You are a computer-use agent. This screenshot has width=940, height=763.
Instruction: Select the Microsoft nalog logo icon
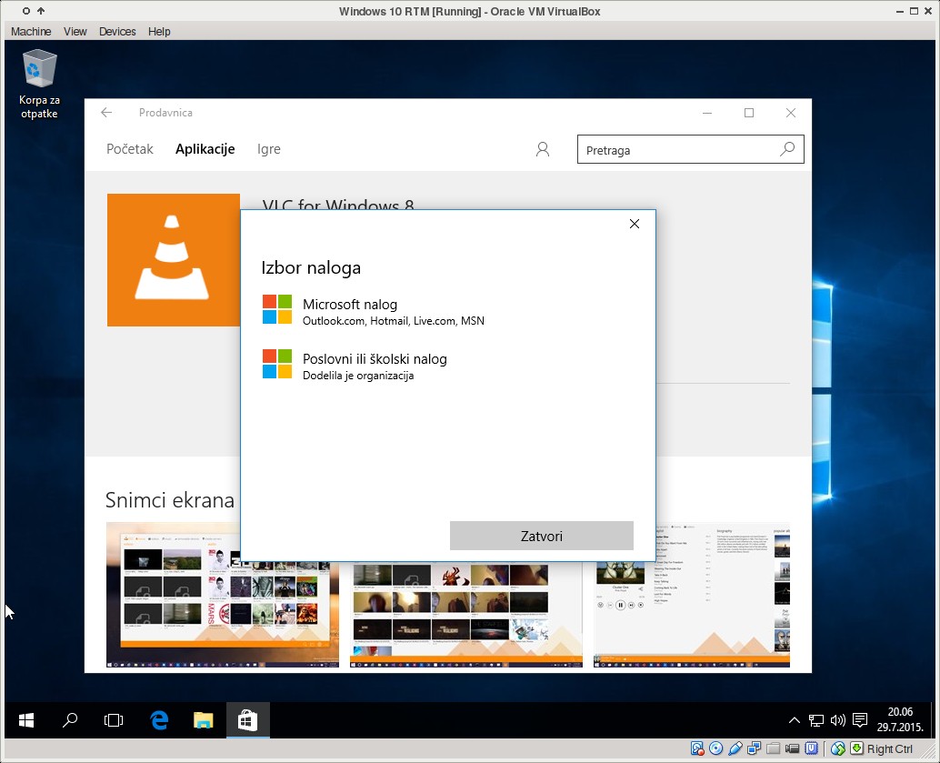(x=277, y=309)
